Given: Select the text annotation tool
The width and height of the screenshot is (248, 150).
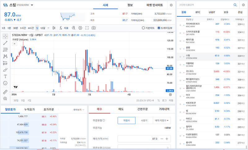Looking at the screenshot, I should (5, 76).
